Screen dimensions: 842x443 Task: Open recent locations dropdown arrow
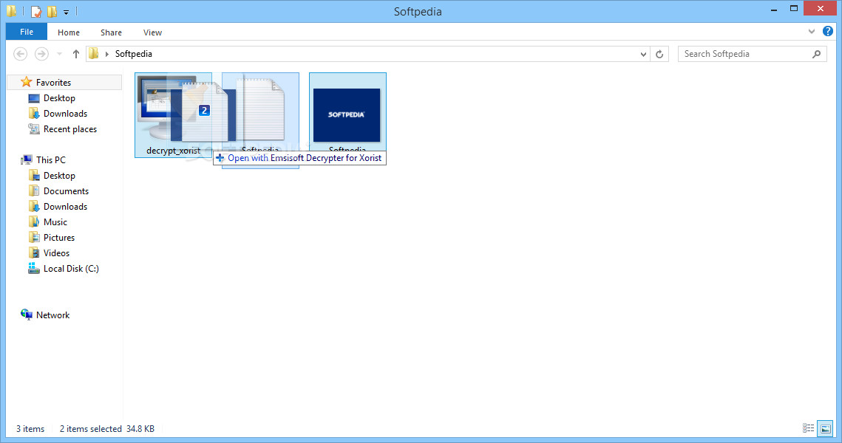(60, 54)
